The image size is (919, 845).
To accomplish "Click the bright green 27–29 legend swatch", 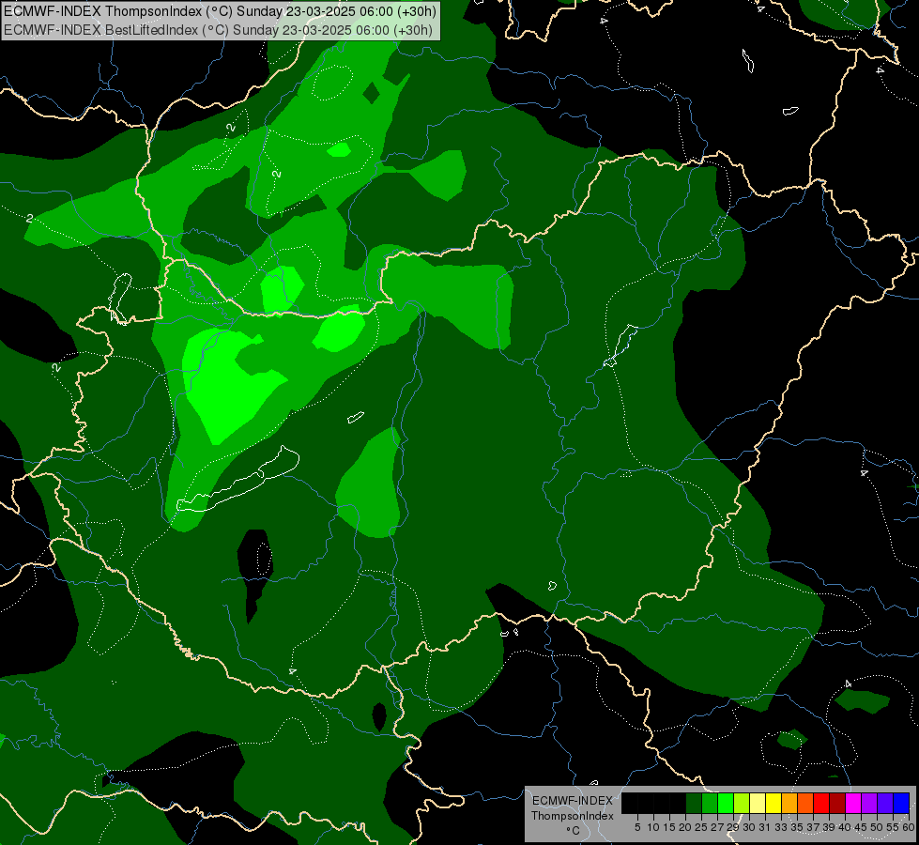I will pos(726,804).
